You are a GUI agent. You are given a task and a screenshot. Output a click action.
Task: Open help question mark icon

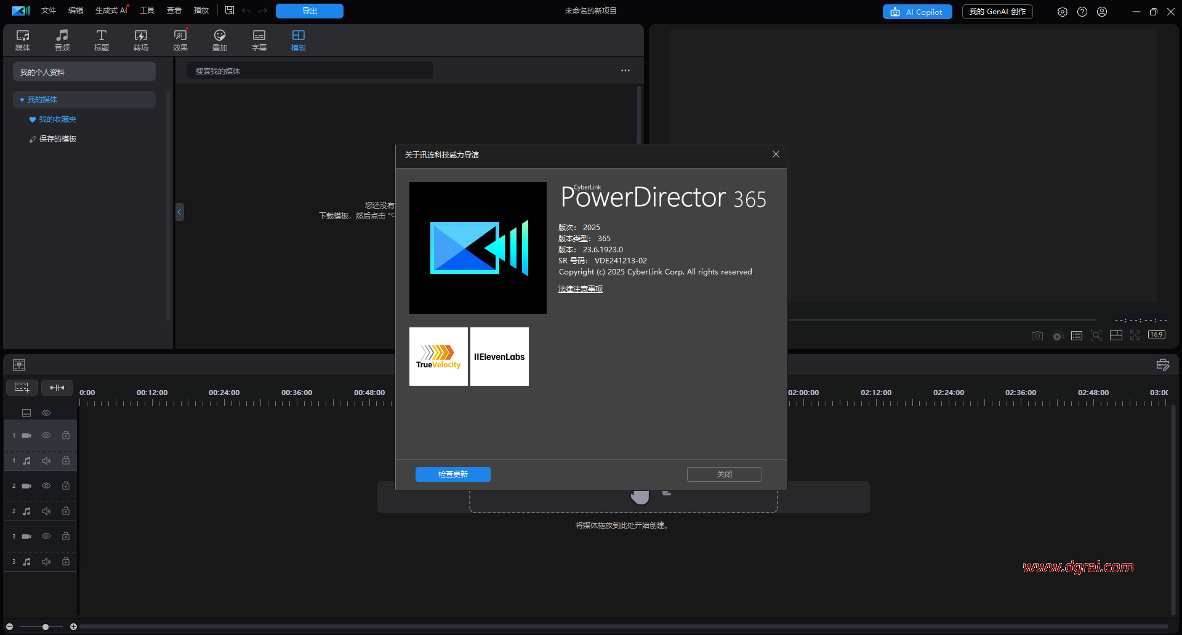click(x=1082, y=12)
